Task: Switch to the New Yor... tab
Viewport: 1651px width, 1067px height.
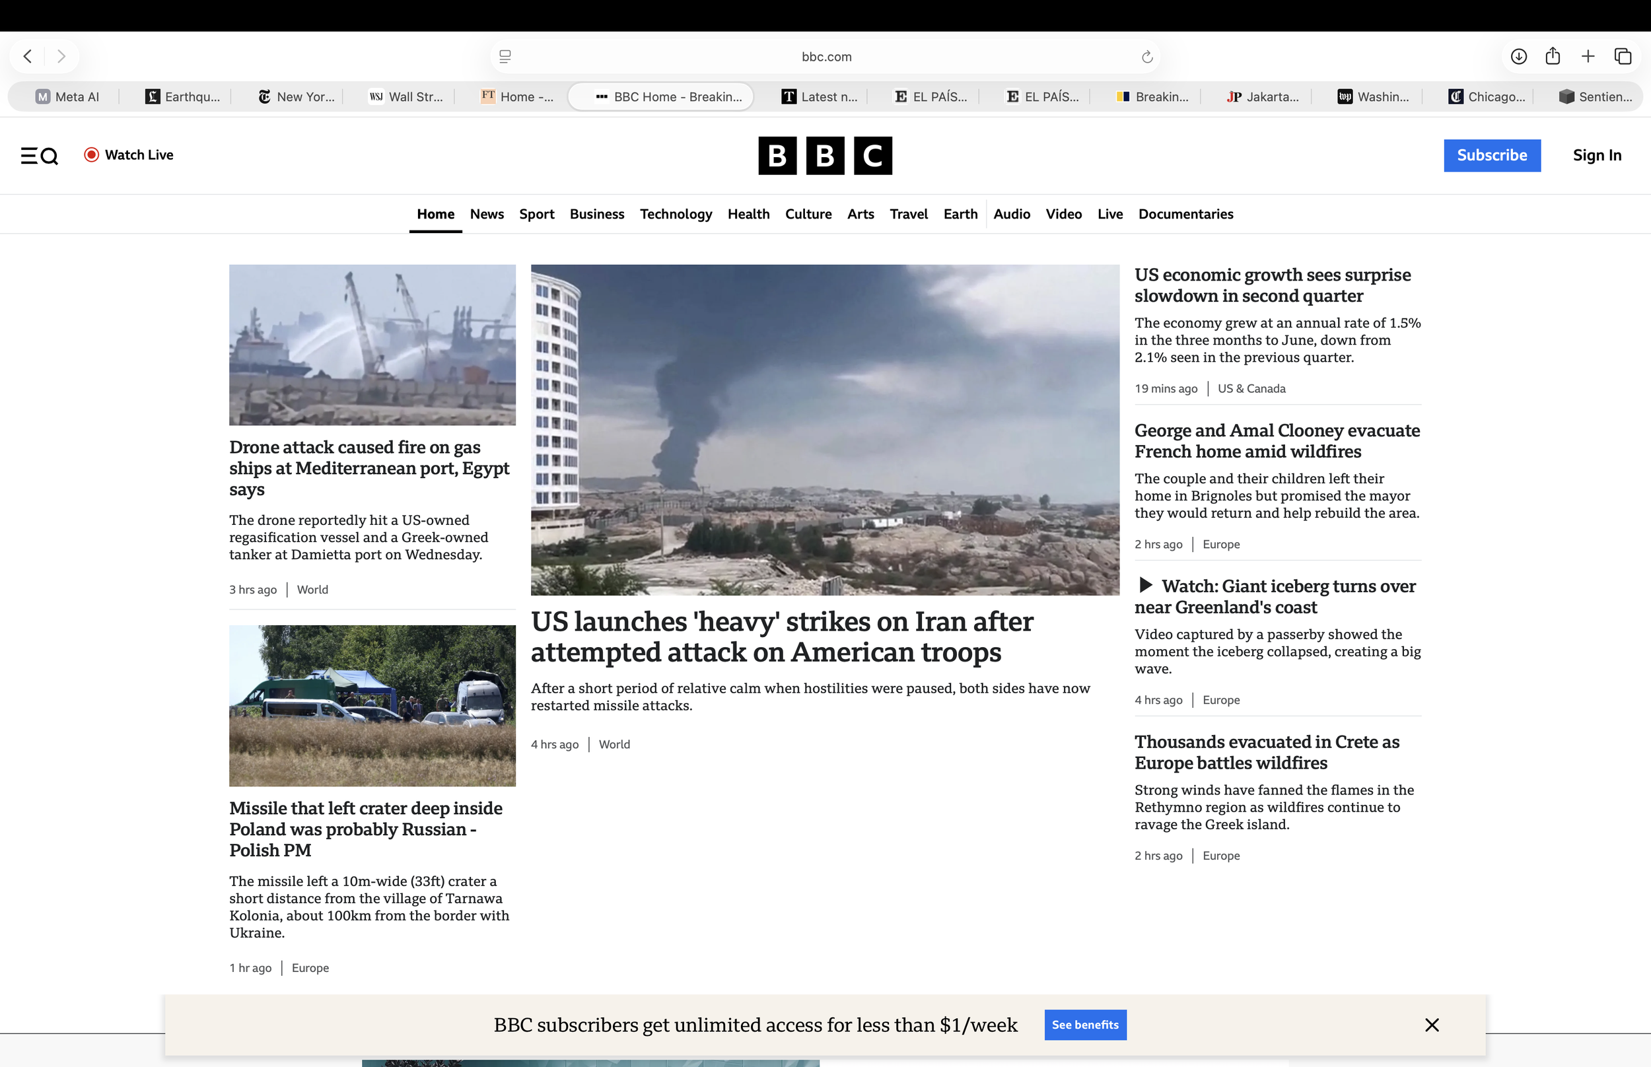Action: tap(296, 96)
